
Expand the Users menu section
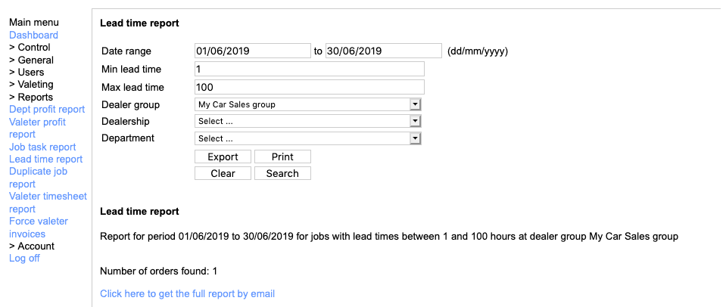[26, 72]
